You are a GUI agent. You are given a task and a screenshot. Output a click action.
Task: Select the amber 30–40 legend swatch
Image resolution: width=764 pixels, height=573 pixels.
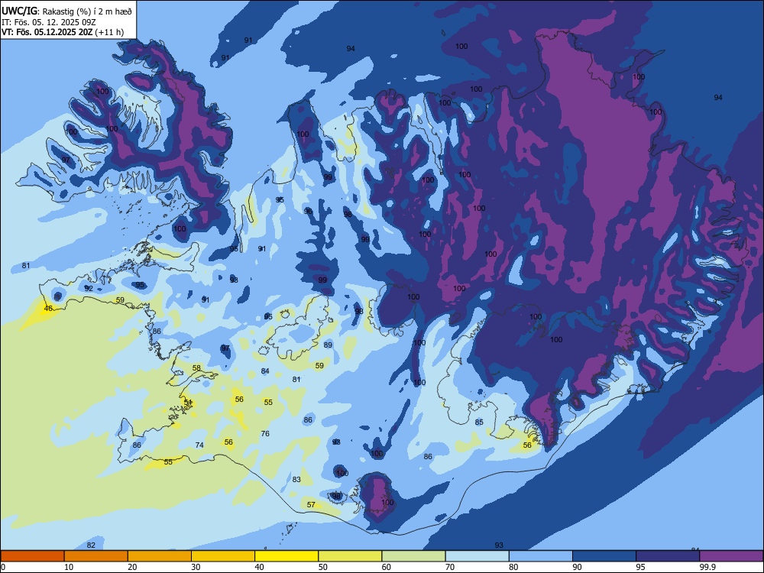point(223,556)
